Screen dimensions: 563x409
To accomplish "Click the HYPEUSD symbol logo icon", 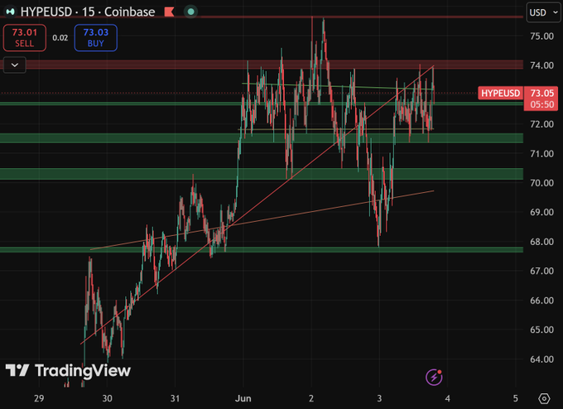I will point(11,12).
